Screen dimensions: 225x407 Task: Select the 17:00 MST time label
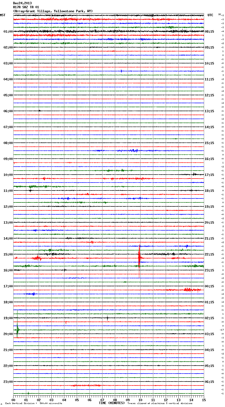pyautogui.click(x=8, y=286)
